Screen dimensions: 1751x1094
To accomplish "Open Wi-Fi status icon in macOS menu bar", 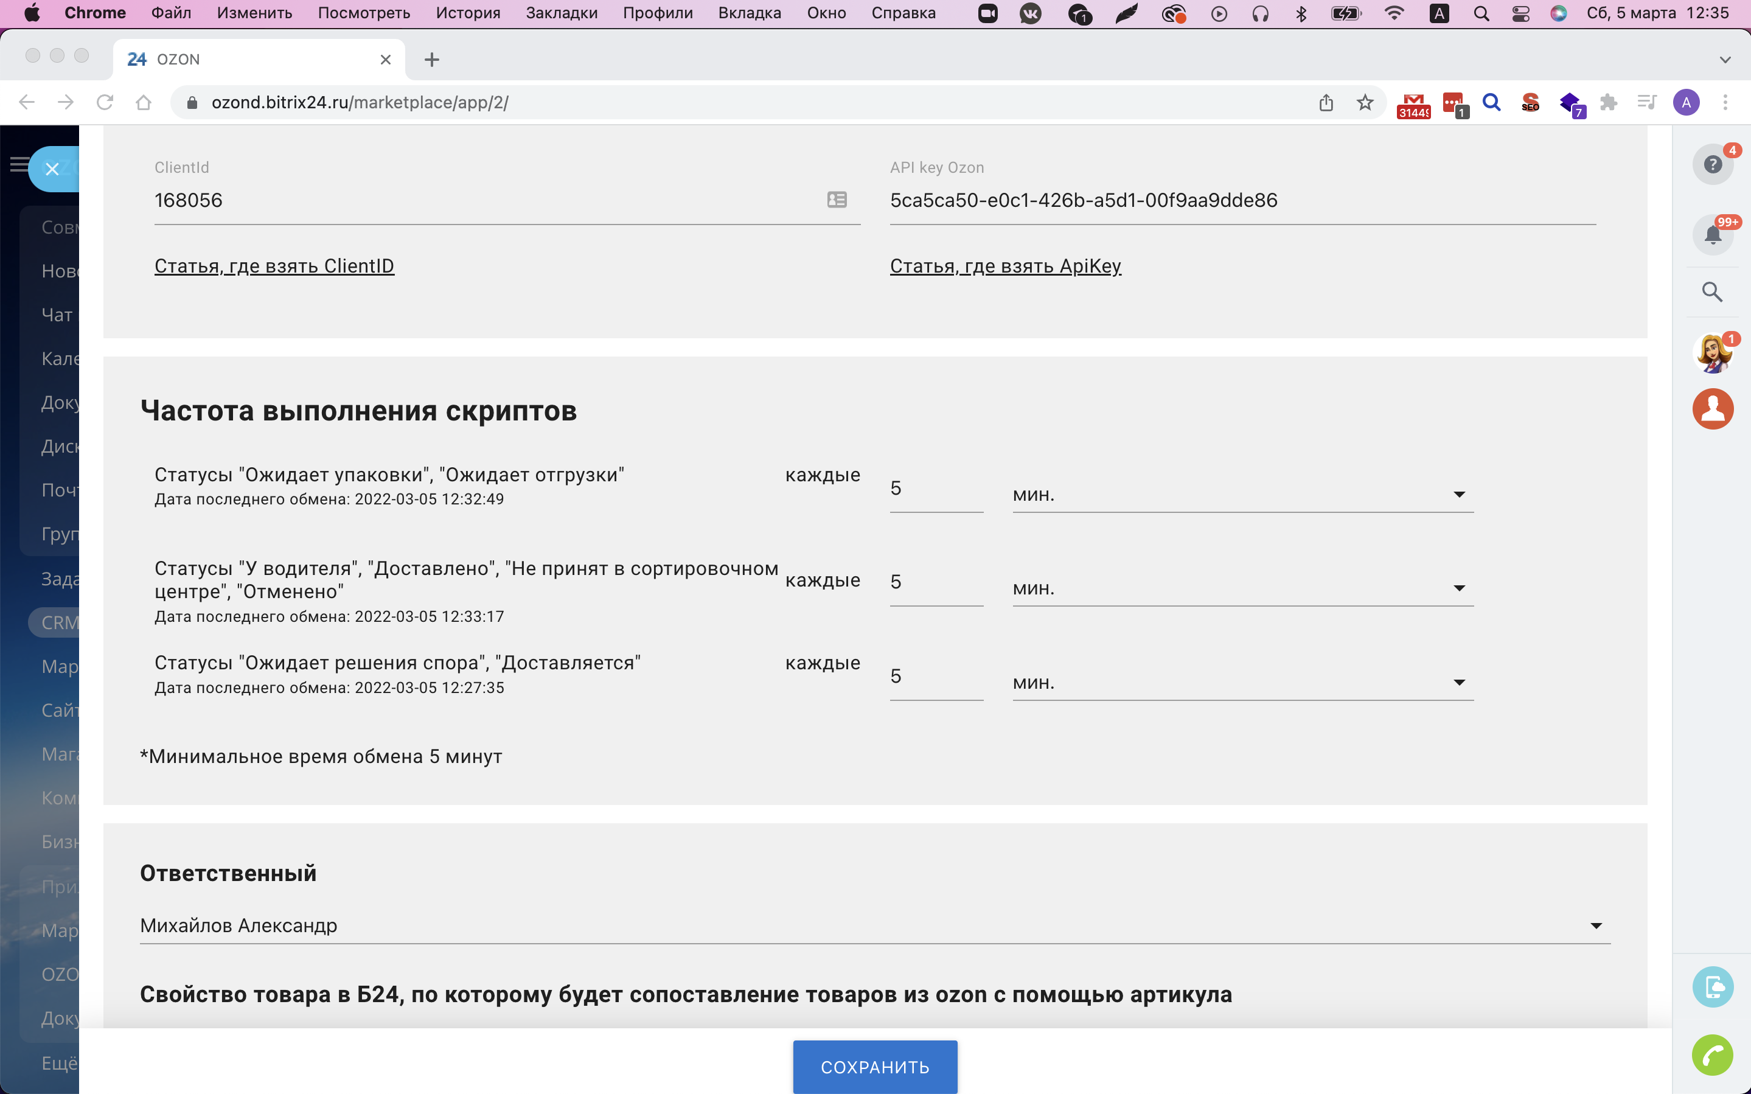I will (1393, 13).
